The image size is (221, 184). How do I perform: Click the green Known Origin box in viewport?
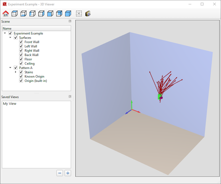pyautogui.click(x=159, y=97)
